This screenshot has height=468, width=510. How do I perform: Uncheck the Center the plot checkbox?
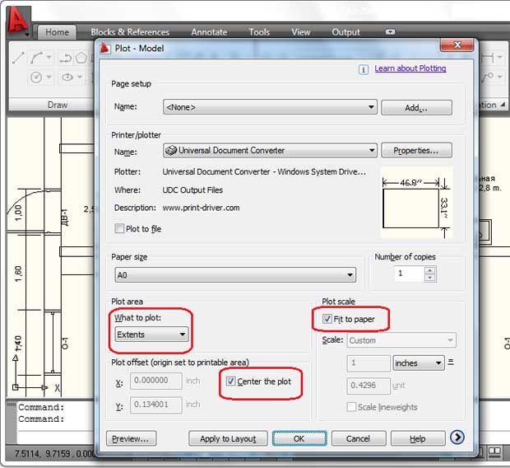coord(230,381)
